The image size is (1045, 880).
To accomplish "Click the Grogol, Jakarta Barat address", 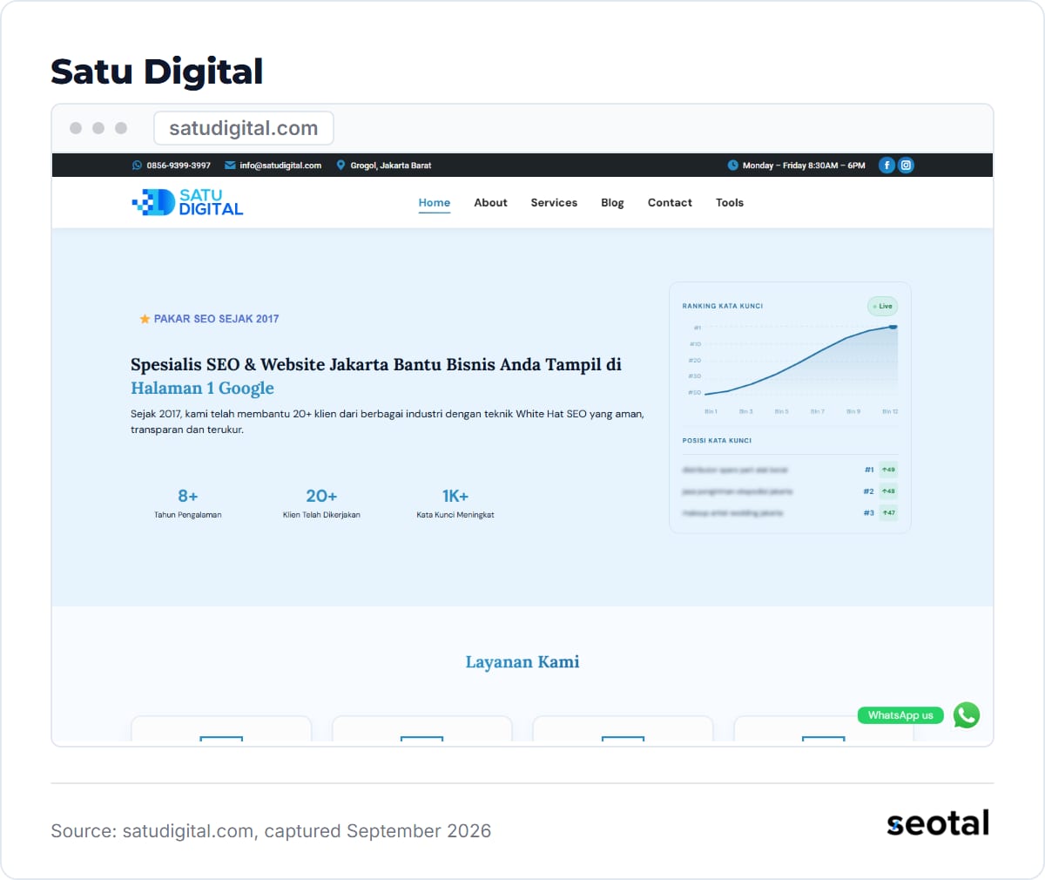I will point(391,166).
